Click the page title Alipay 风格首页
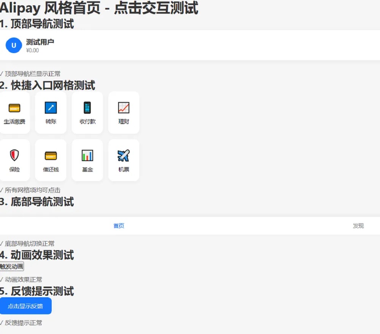The height and width of the screenshot is (334, 380). point(99,8)
